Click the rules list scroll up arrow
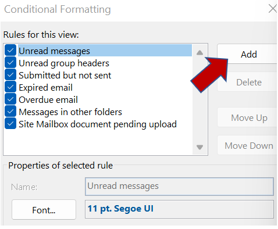 click(199, 52)
